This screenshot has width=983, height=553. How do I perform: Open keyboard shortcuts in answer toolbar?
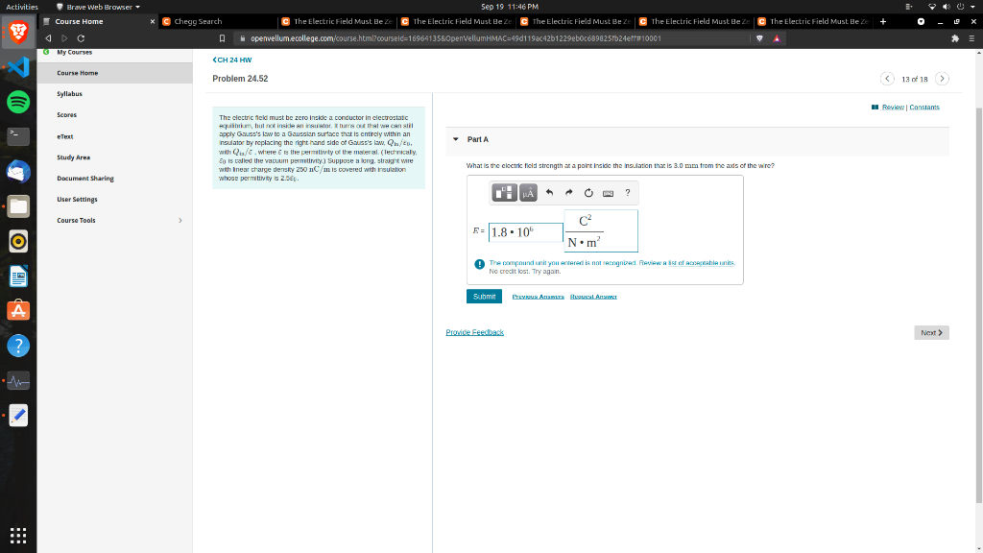pos(608,193)
